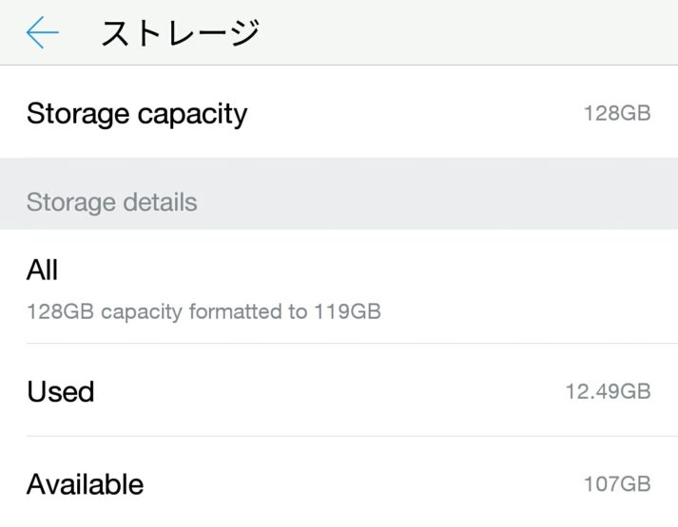Select the Storage capacity row label
The image size is (678, 527).
coord(137,114)
